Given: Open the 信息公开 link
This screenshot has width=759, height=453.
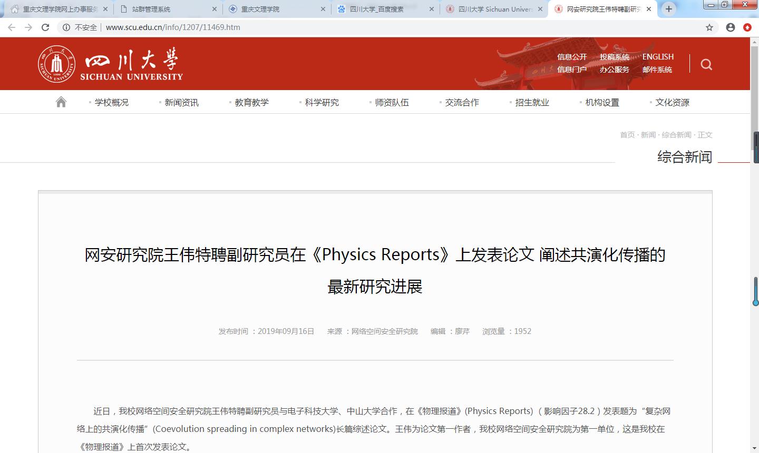Looking at the screenshot, I should pyautogui.click(x=572, y=57).
